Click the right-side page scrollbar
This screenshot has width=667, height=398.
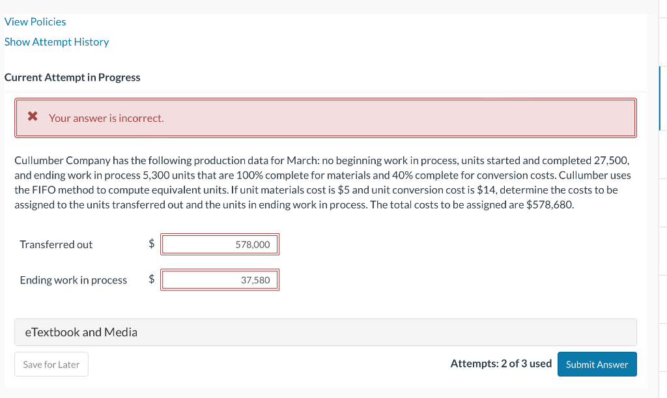coord(661,195)
